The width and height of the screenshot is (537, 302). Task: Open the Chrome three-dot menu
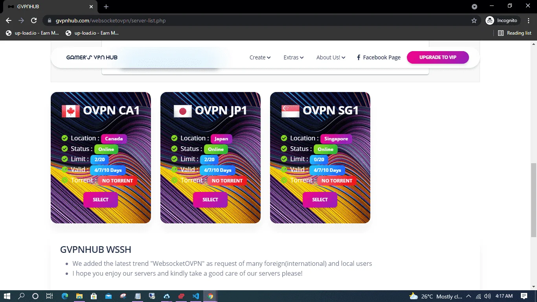528,20
